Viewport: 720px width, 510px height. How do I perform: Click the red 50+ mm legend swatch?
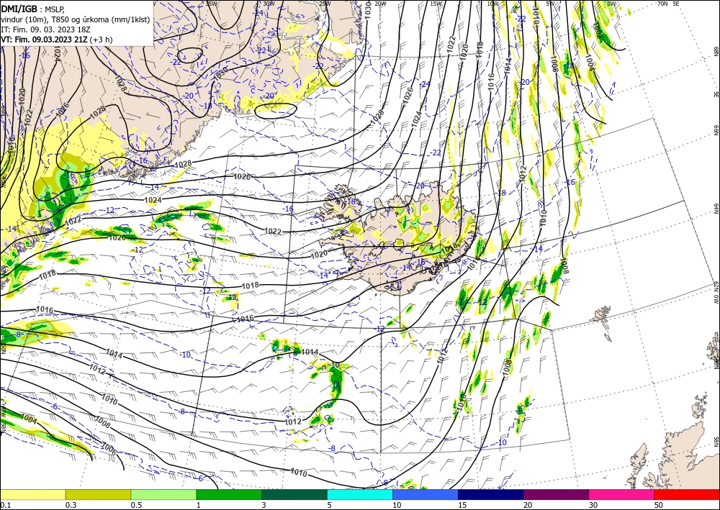click(x=687, y=494)
